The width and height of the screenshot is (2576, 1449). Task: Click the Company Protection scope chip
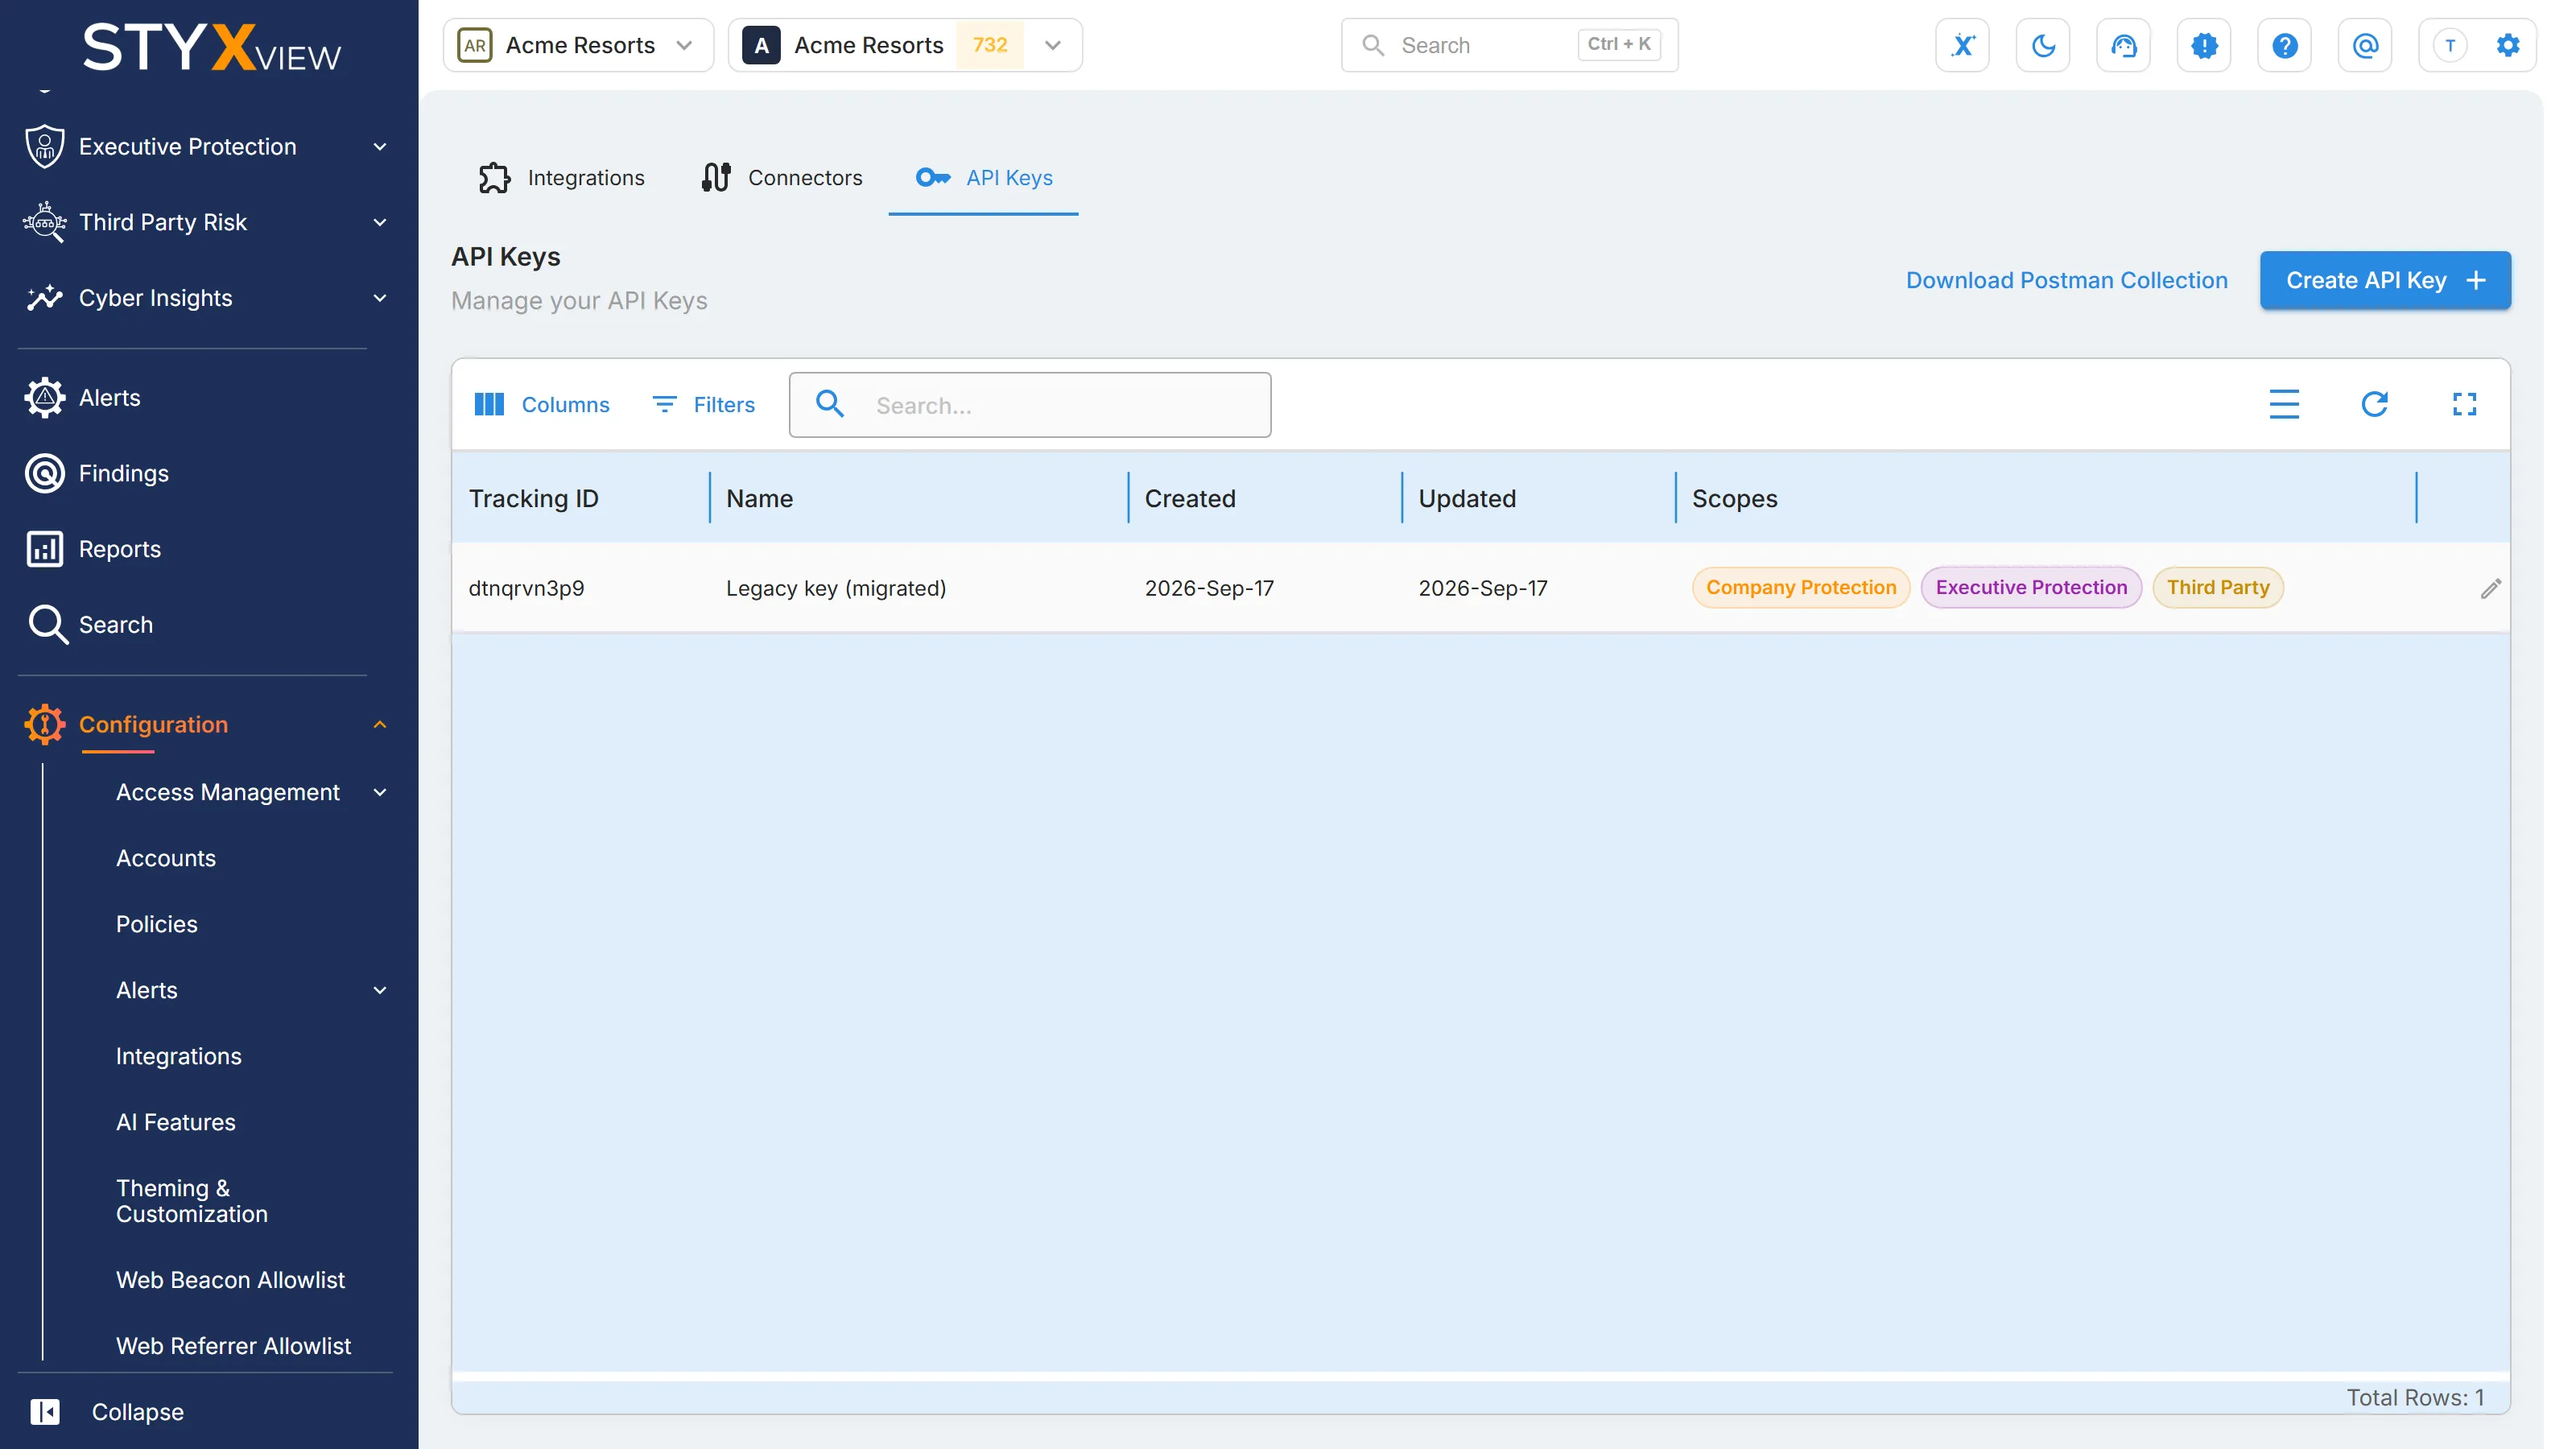coord(1800,587)
